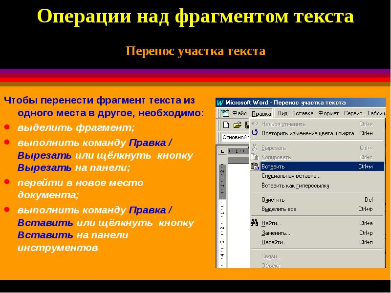This screenshot has width=391, height=293.
Task: Open the Вставка menu
Action: [303, 113]
